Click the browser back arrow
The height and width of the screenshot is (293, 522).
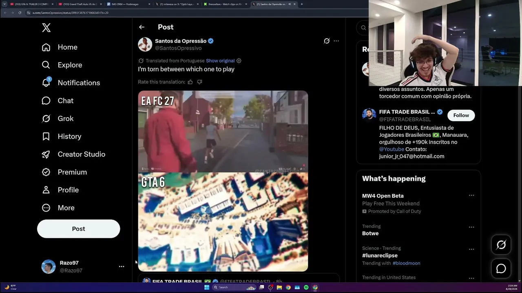point(5,13)
